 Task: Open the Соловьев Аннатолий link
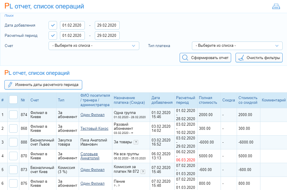tap(90, 156)
